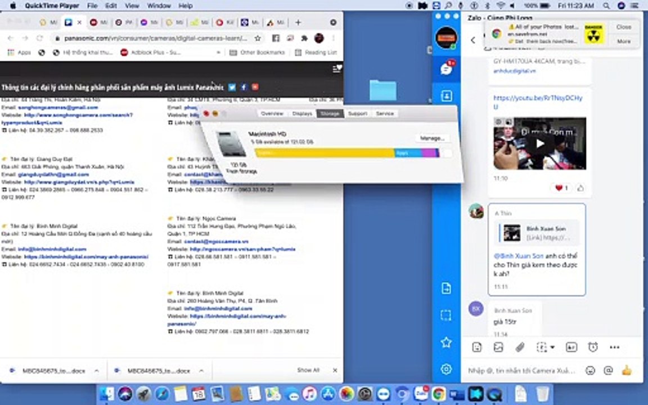The image size is (648, 405).
Task: Open Reading List in bookmarks bar
Action: pyautogui.click(x=316, y=52)
